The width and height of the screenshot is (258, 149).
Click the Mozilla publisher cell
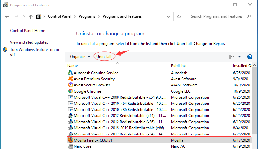pos(177,140)
